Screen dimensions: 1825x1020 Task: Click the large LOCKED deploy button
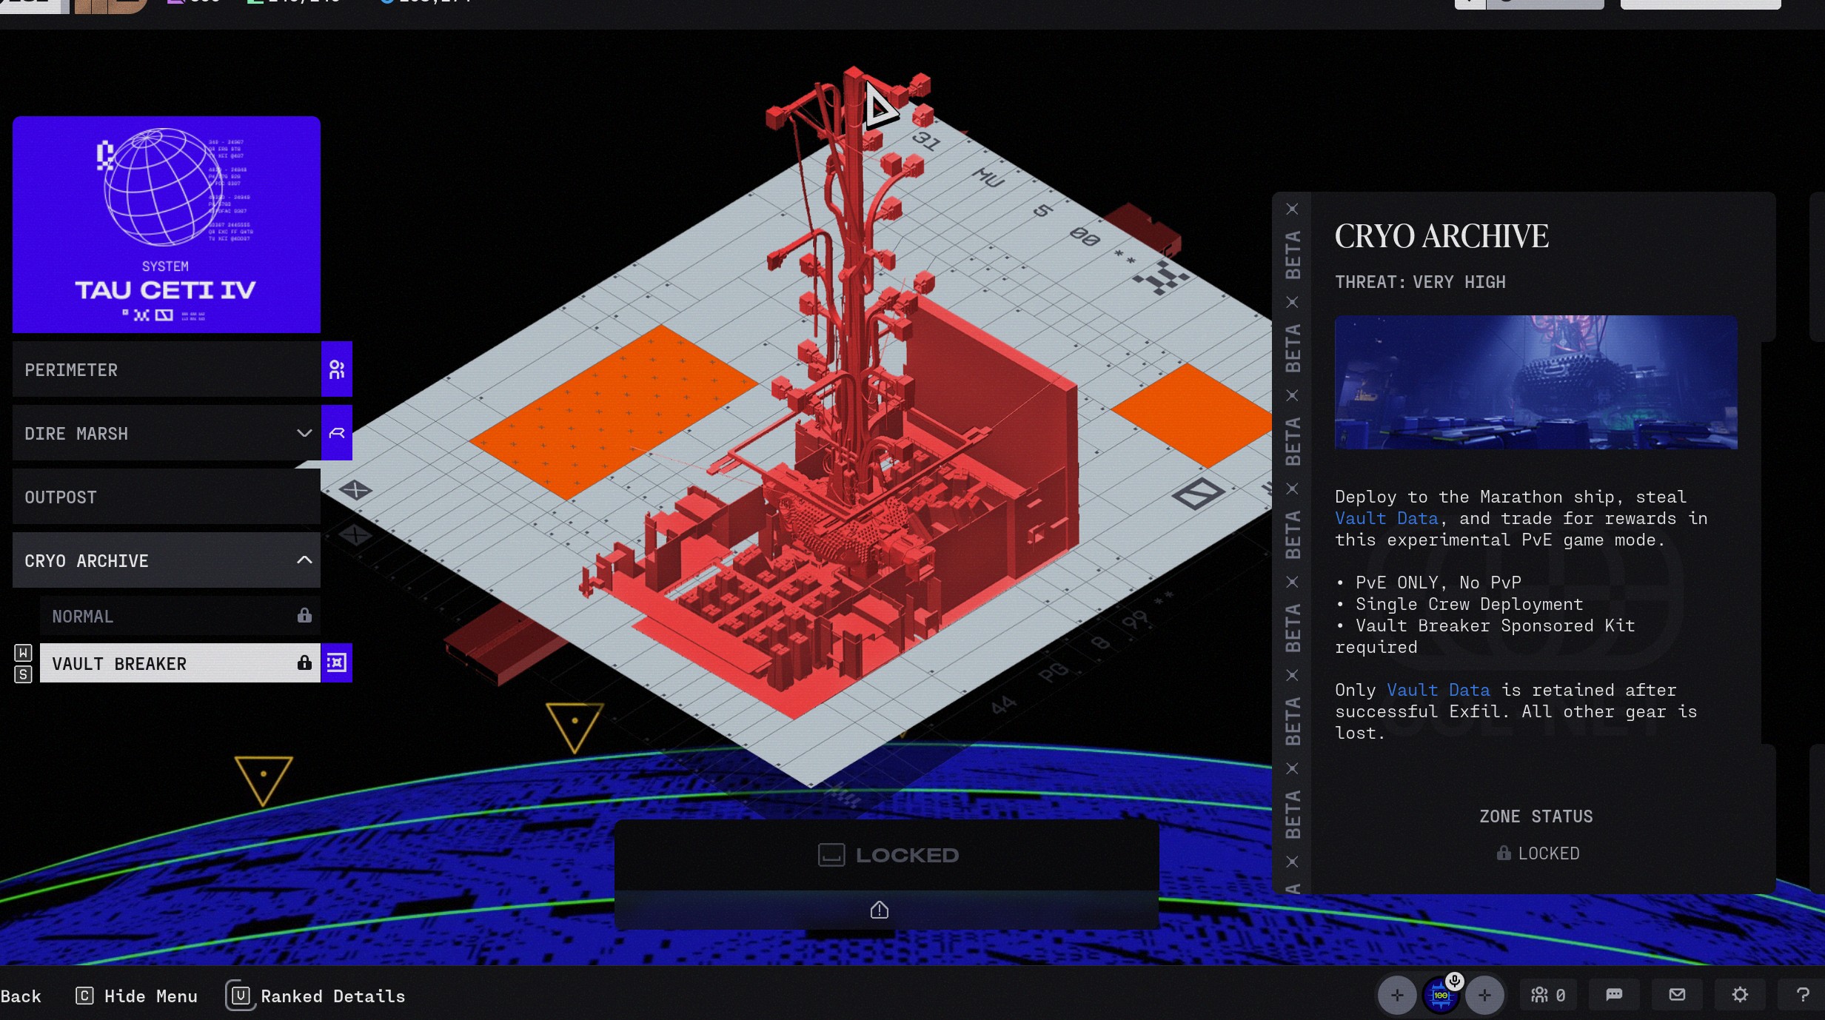(887, 855)
